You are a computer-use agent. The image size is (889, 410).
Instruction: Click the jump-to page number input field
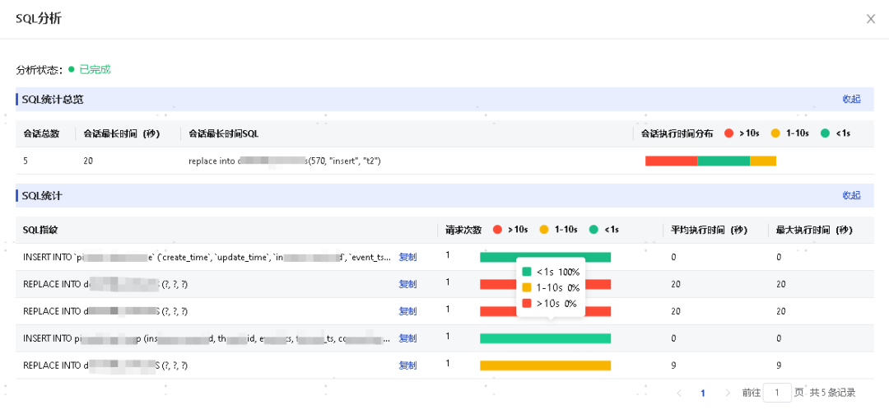777,393
